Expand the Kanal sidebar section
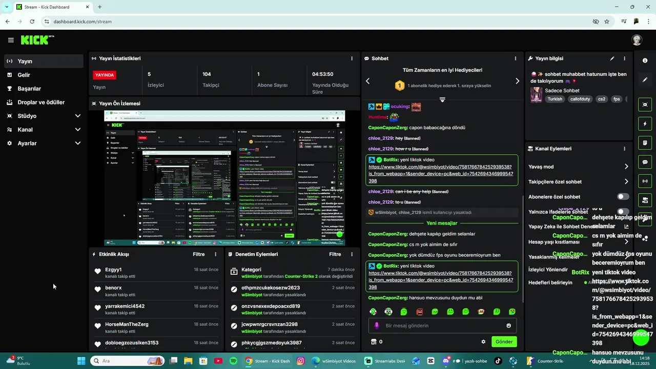656x369 pixels. coord(77,130)
